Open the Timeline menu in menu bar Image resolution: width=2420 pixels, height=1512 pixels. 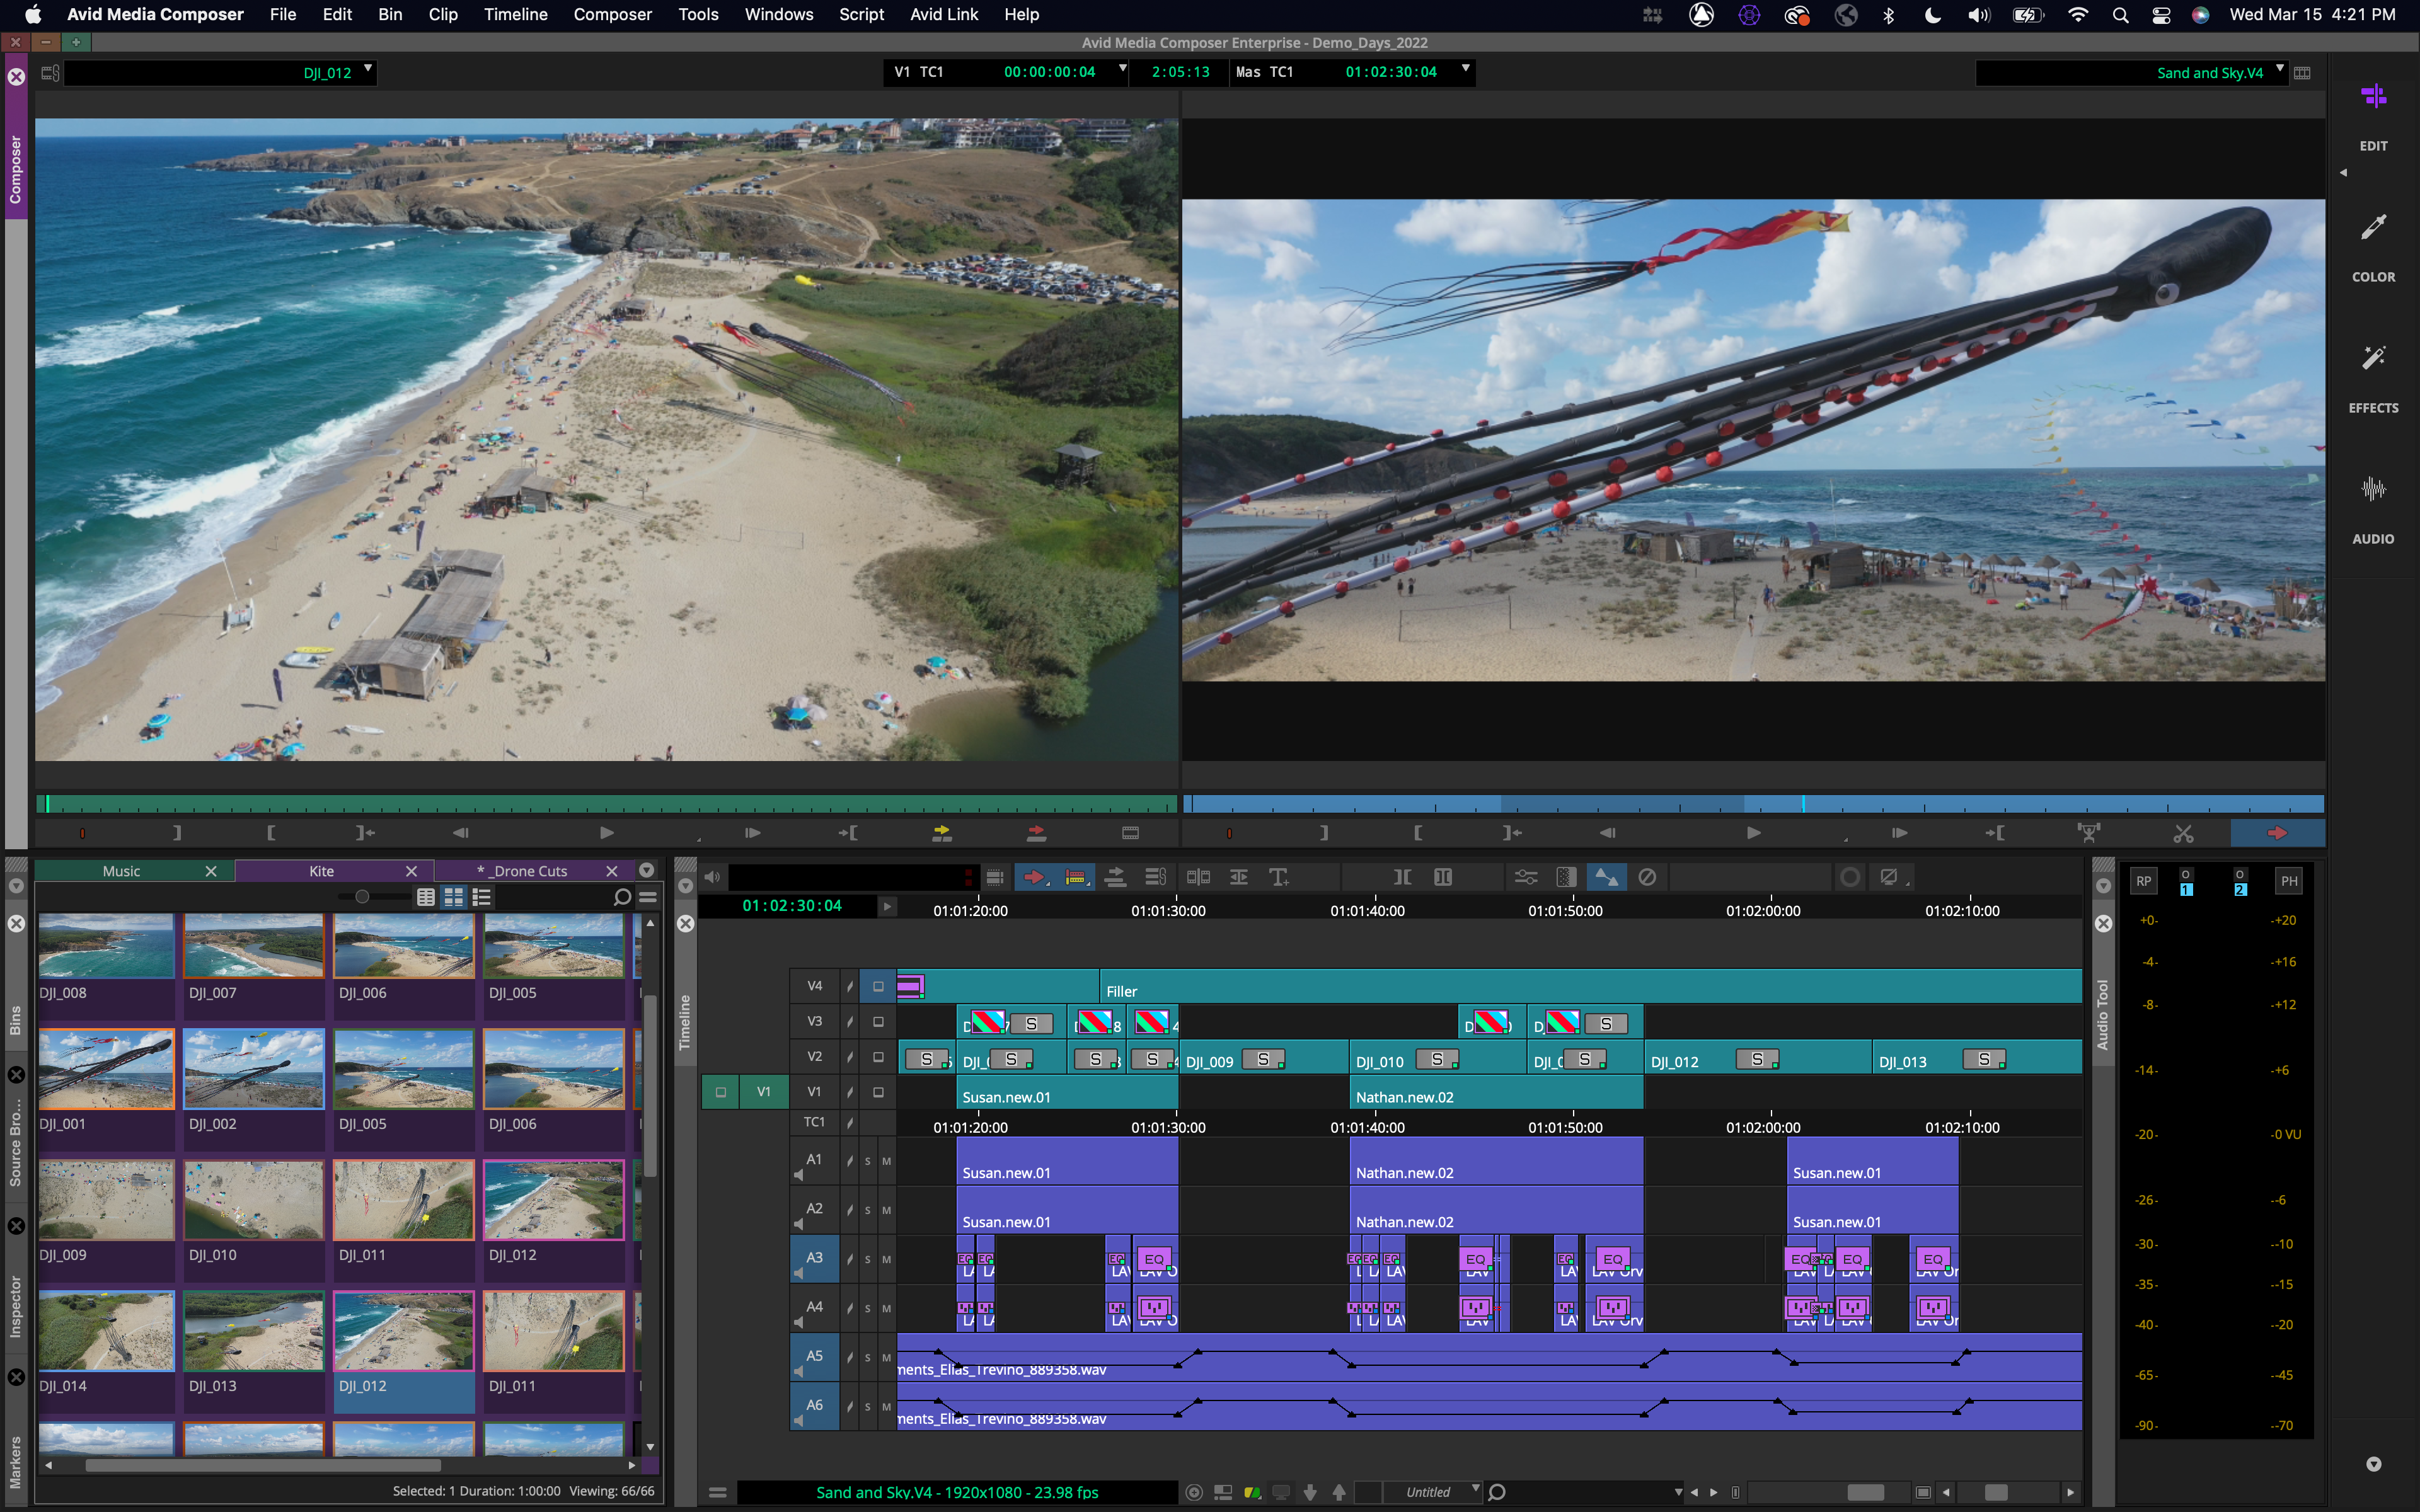[515, 14]
